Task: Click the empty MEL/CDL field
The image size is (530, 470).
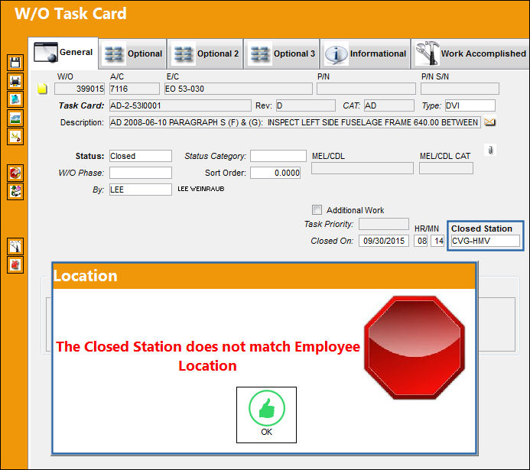Action: pos(363,168)
